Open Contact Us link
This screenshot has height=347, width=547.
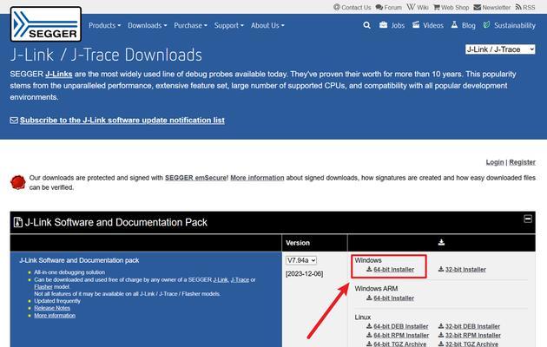[x=353, y=7]
